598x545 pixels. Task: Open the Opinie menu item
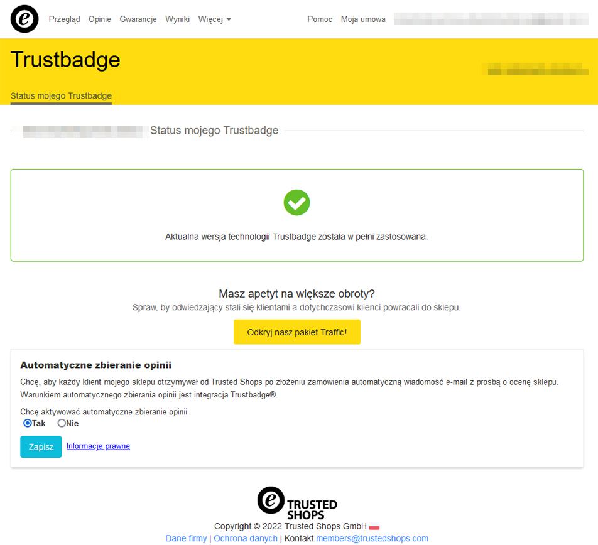point(100,19)
